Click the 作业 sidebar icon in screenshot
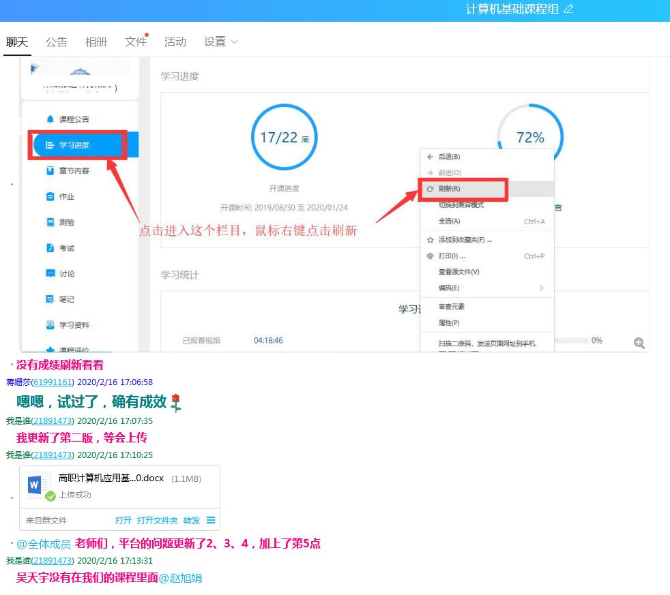Image resolution: width=670 pixels, height=595 pixels. (50, 196)
